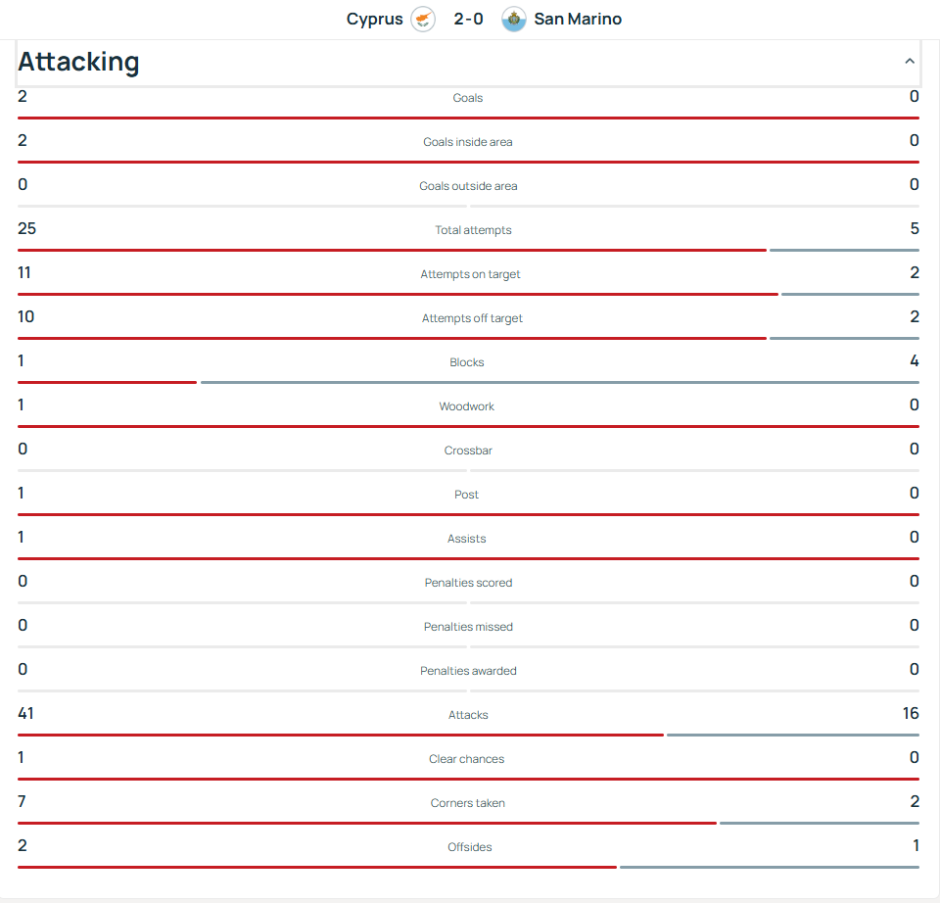Click the Clear chances stat label
This screenshot has width=940, height=903.
click(466, 759)
